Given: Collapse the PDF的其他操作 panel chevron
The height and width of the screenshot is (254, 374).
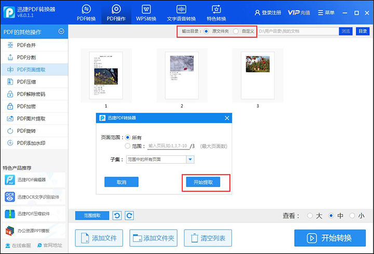Looking at the screenshot, I should pos(61,31).
